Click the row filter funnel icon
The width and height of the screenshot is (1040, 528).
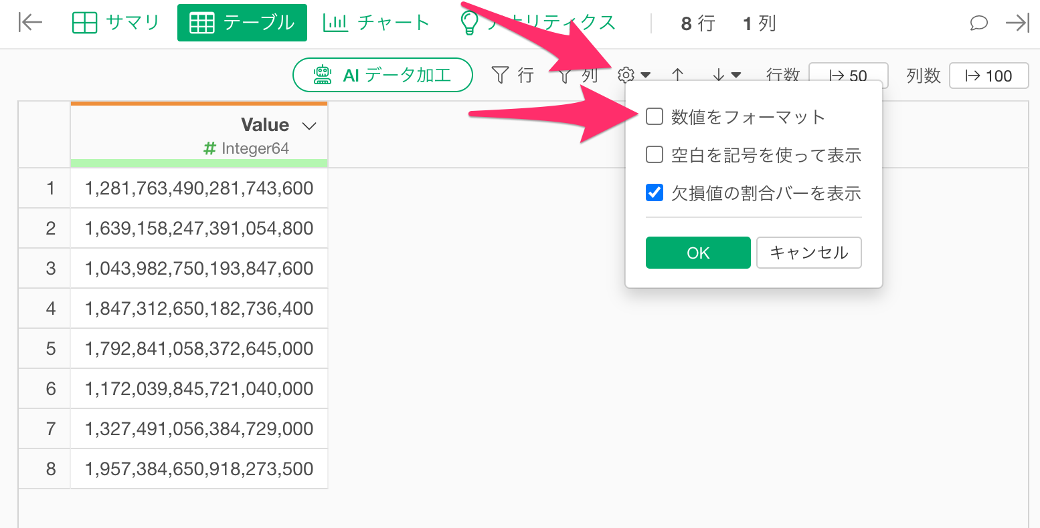[x=500, y=75]
